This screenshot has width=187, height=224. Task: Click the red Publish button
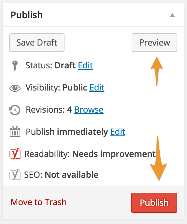(154, 203)
